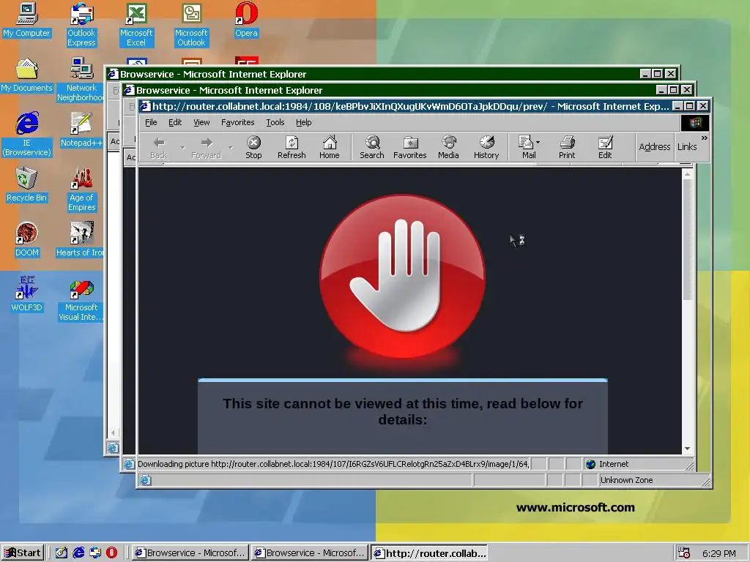This screenshot has width=750, height=562.
Task: Expand the Back history dropdown arrow
Action: tap(182, 147)
